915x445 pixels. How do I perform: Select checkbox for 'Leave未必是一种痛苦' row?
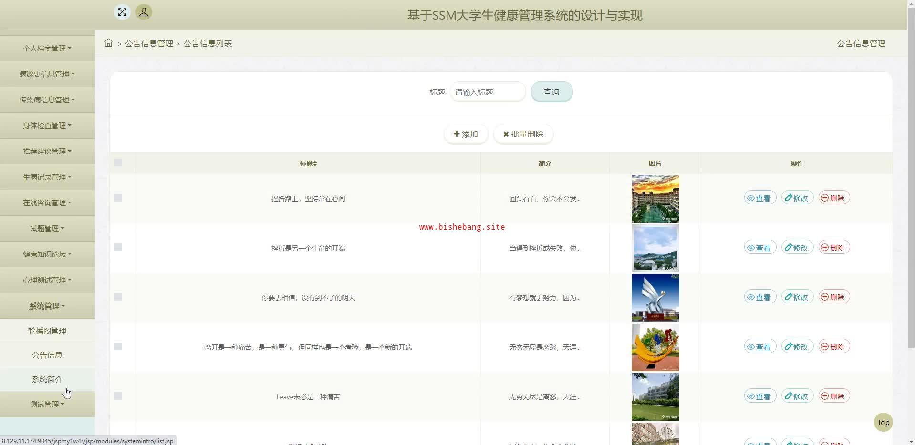coord(118,396)
